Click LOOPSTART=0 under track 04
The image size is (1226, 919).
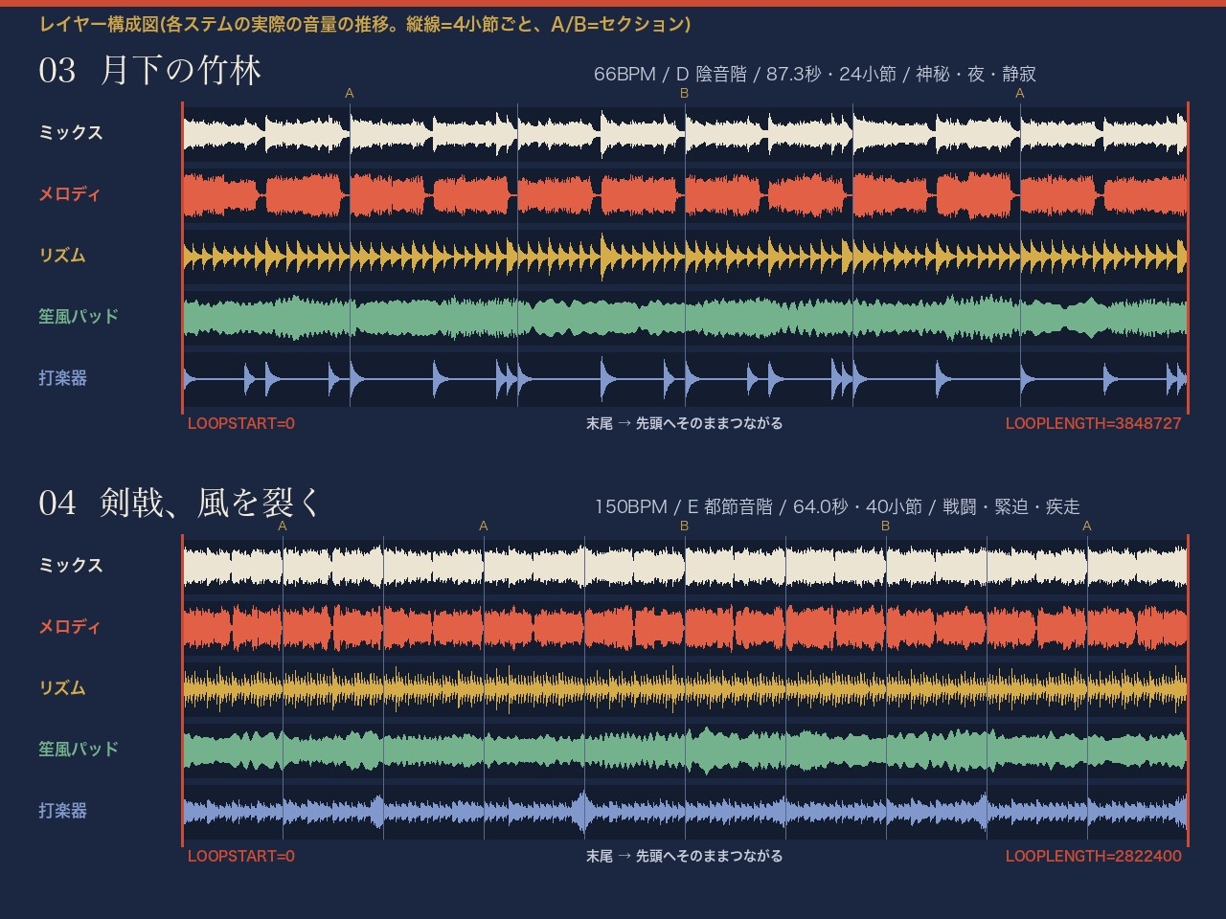click(241, 856)
